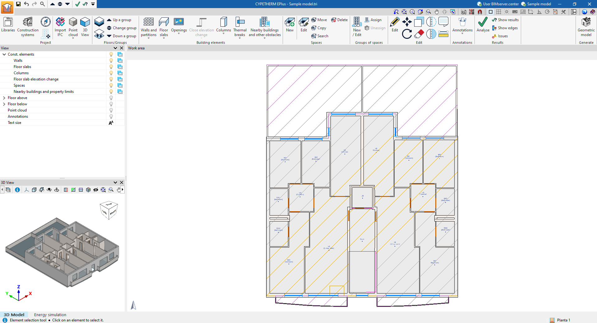Image resolution: width=597 pixels, height=323 pixels.
Task: Toggle Floor above visibility lightbulb
Action: (x=111, y=98)
